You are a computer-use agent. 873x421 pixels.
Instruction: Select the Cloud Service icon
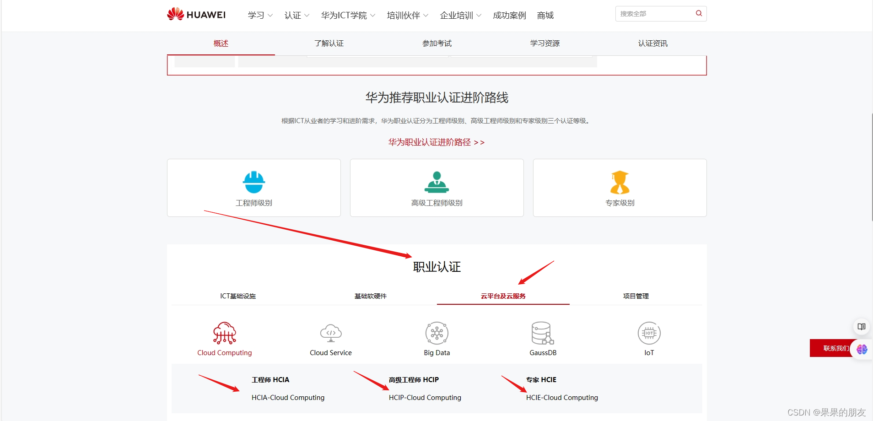click(x=331, y=333)
